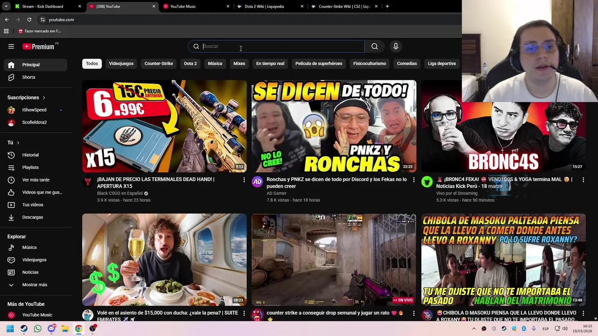This screenshot has height=336, width=598.
Task: Open Black CSGO channel avatar
Action: click(x=88, y=182)
